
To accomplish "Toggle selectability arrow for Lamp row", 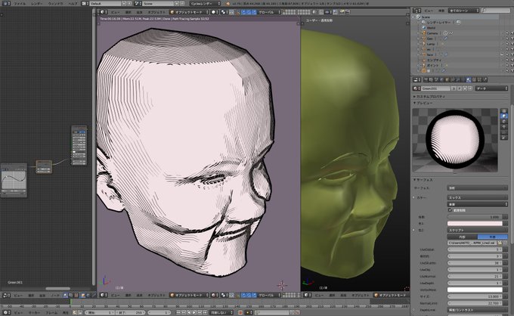I will pyautogui.click(x=506, y=44).
